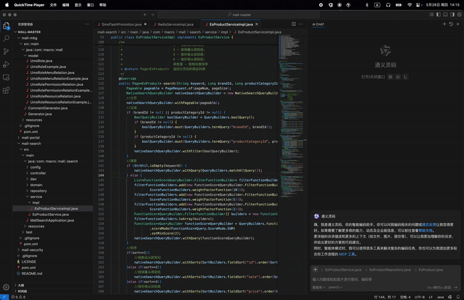Viewport: 464px width, 300px height.
Task: Open AI chat history icon
Action: tap(451, 24)
